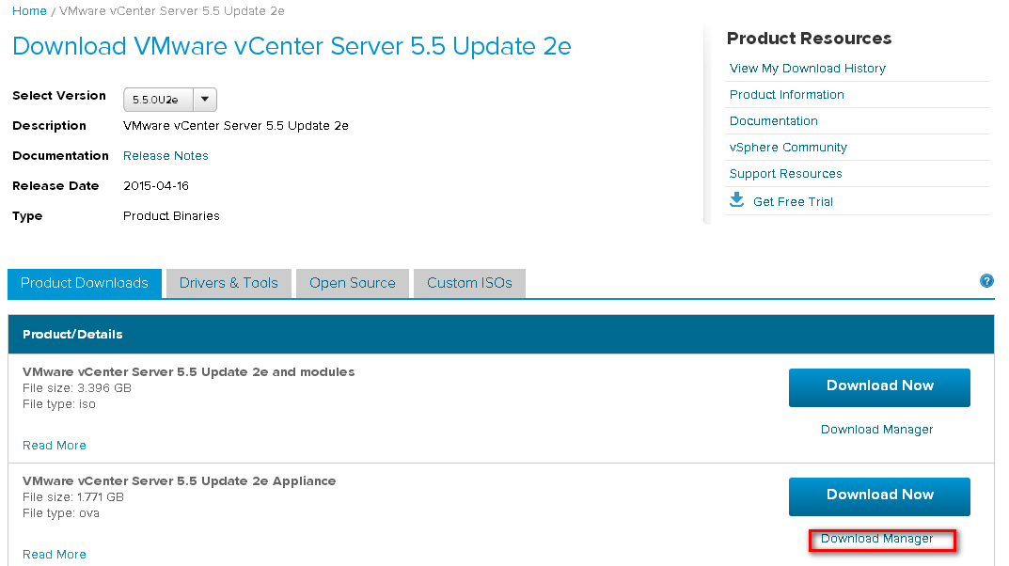This screenshot has width=1009, height=566.
Task: Go to Home breadcrumb link
Action: coord(29,11)
